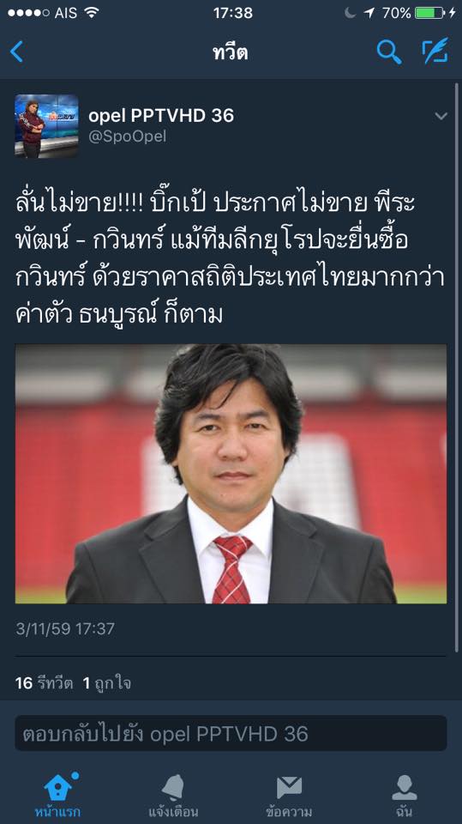The height and width of the screenshot is (824, 462).
Task: Focus the ตอบกลับไปยัง opel PPTVHD 36 reply field
Action: pos(231,733)
